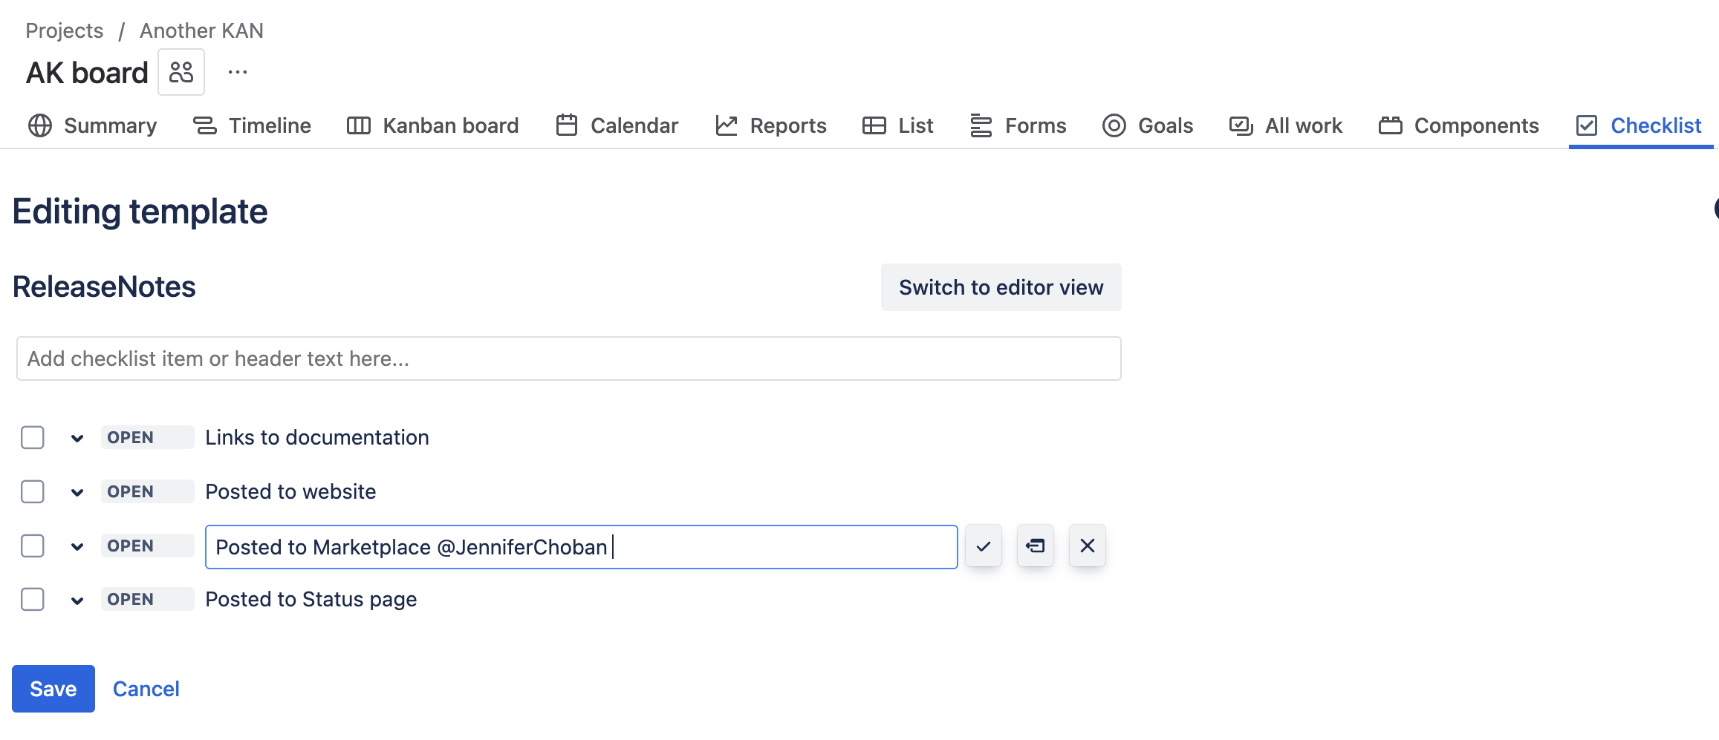This screenshot has height=740, width=1719.
Task: Open the Timeline tab
Action: point(252,125)
